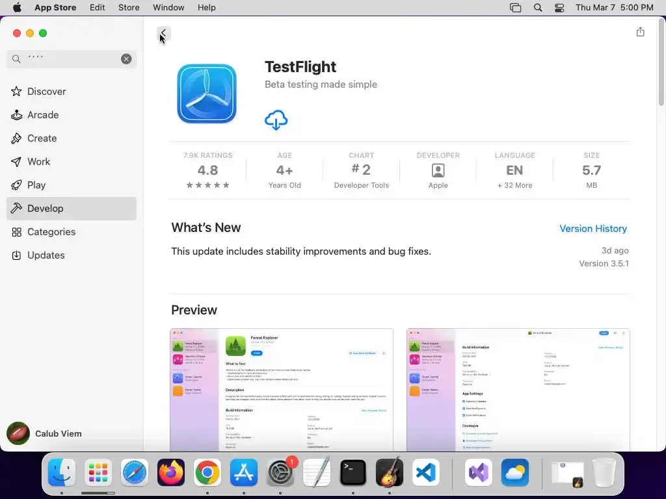Open the Edit menu
This screenshot has height=499, width=666.
[x=98, y=8]
